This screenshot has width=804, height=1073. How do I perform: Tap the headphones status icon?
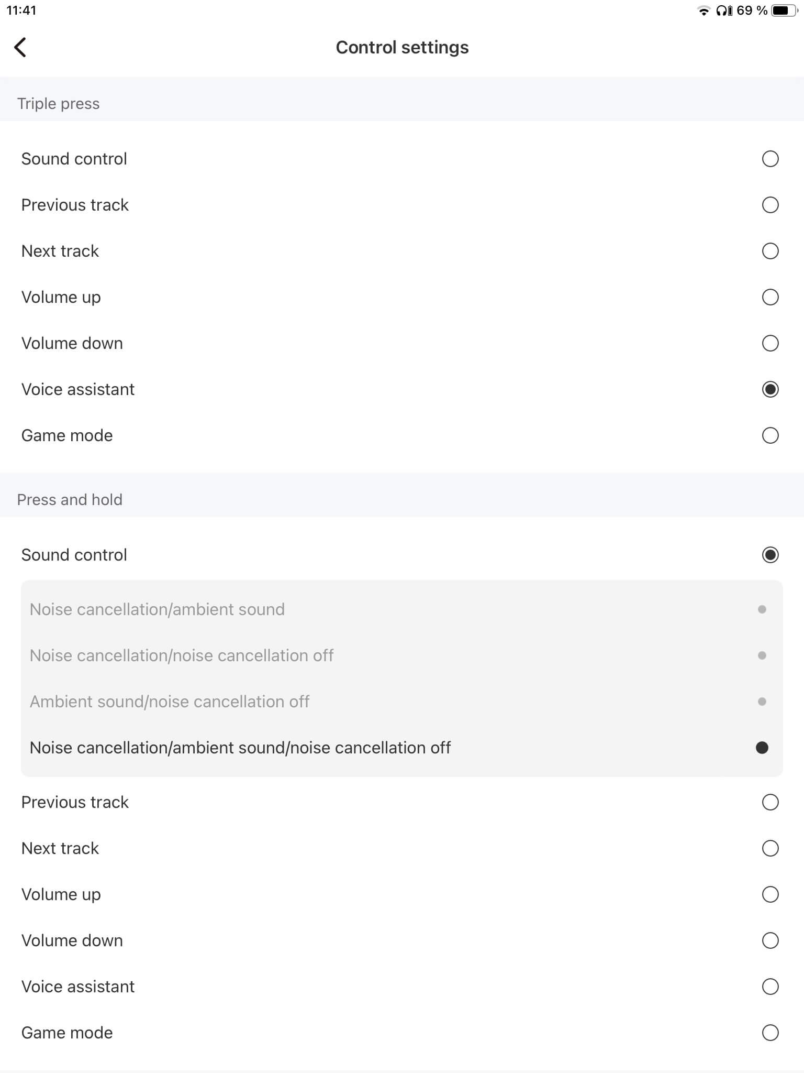click(724, 11)
